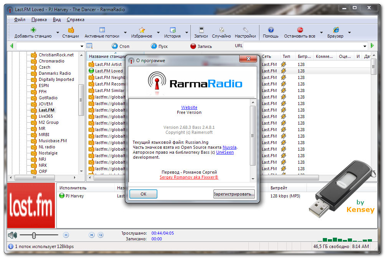Pause playback with the pause button

[x=66, y=235]
